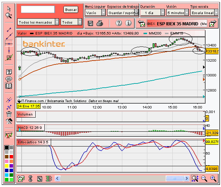The width and height of the screenshot is (221, 187).
Task: Save the chart with floppy disk icon
Action: 90,23
